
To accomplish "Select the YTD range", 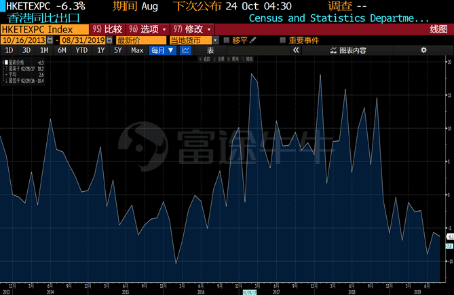I will (x=81, y=50).
